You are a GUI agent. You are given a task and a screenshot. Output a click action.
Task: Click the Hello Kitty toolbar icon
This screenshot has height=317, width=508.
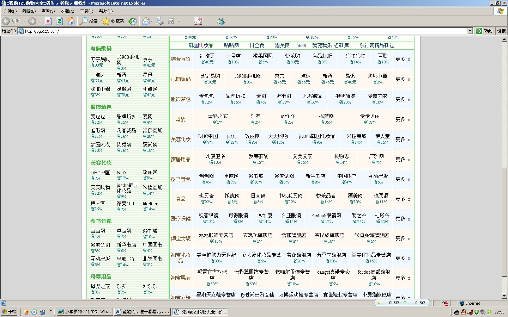198,21
